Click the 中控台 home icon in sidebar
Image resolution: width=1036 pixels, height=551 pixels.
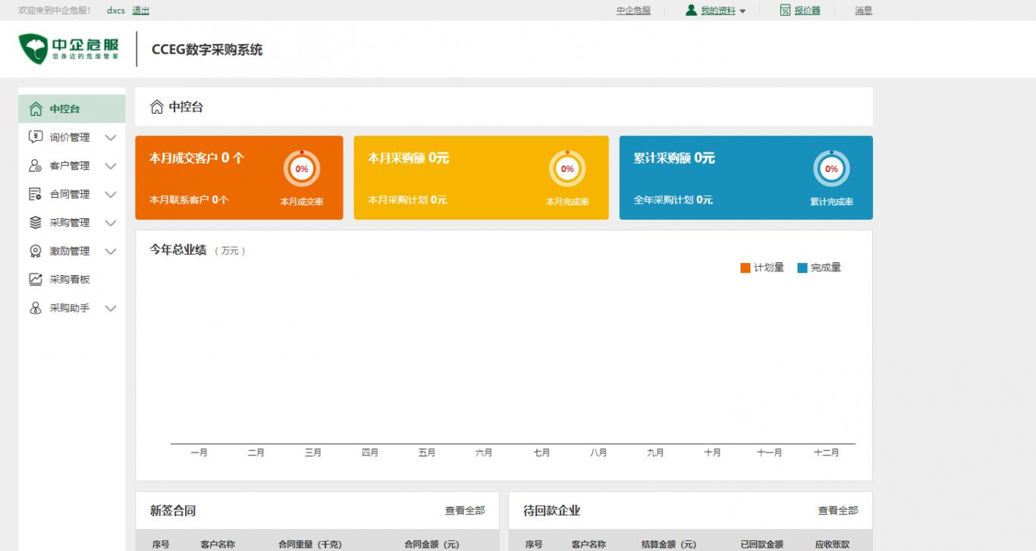click(36, 109)
